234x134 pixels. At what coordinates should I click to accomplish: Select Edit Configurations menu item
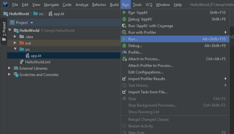(x=146, y=72)
